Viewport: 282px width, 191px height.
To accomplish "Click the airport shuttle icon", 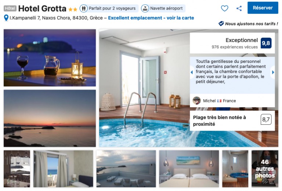I will click(x=145, y=8).
